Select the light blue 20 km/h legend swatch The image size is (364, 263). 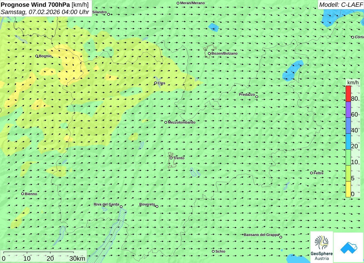coord(348,141)
